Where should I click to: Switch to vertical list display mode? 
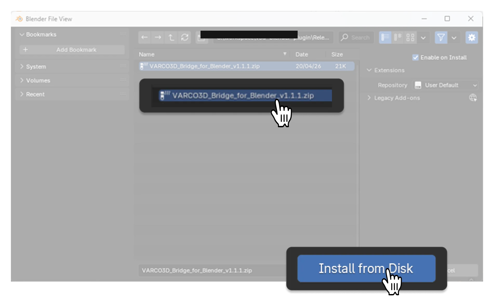click(x=385, y=38)
